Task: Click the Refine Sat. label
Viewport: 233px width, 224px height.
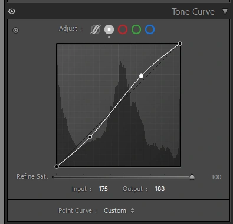Action: coord(32,176)
